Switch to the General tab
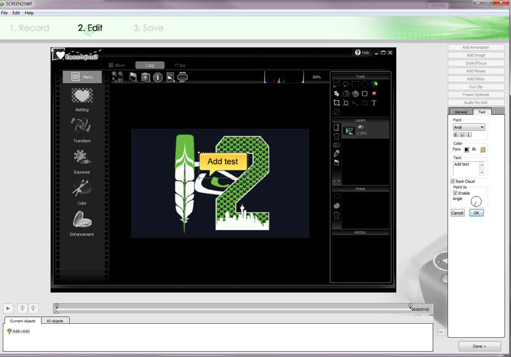Image resolution: width=511 pixels, height=357 pixels. point(461,112)
